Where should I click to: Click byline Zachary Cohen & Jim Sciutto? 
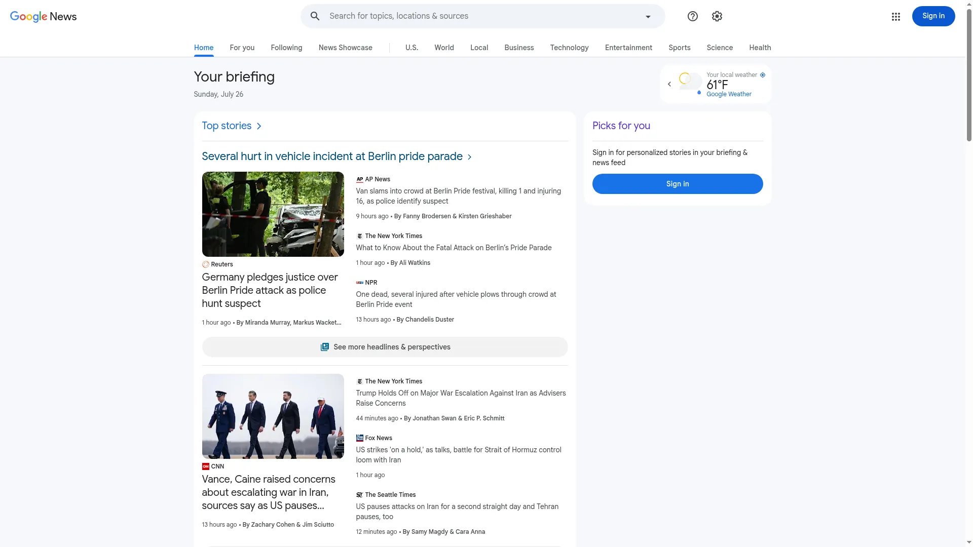tap(288, 525)
